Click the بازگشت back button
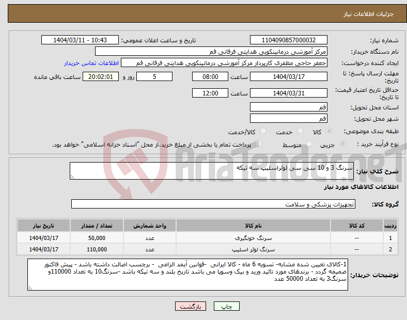This screenshot has width=407, height=320. 191,306
